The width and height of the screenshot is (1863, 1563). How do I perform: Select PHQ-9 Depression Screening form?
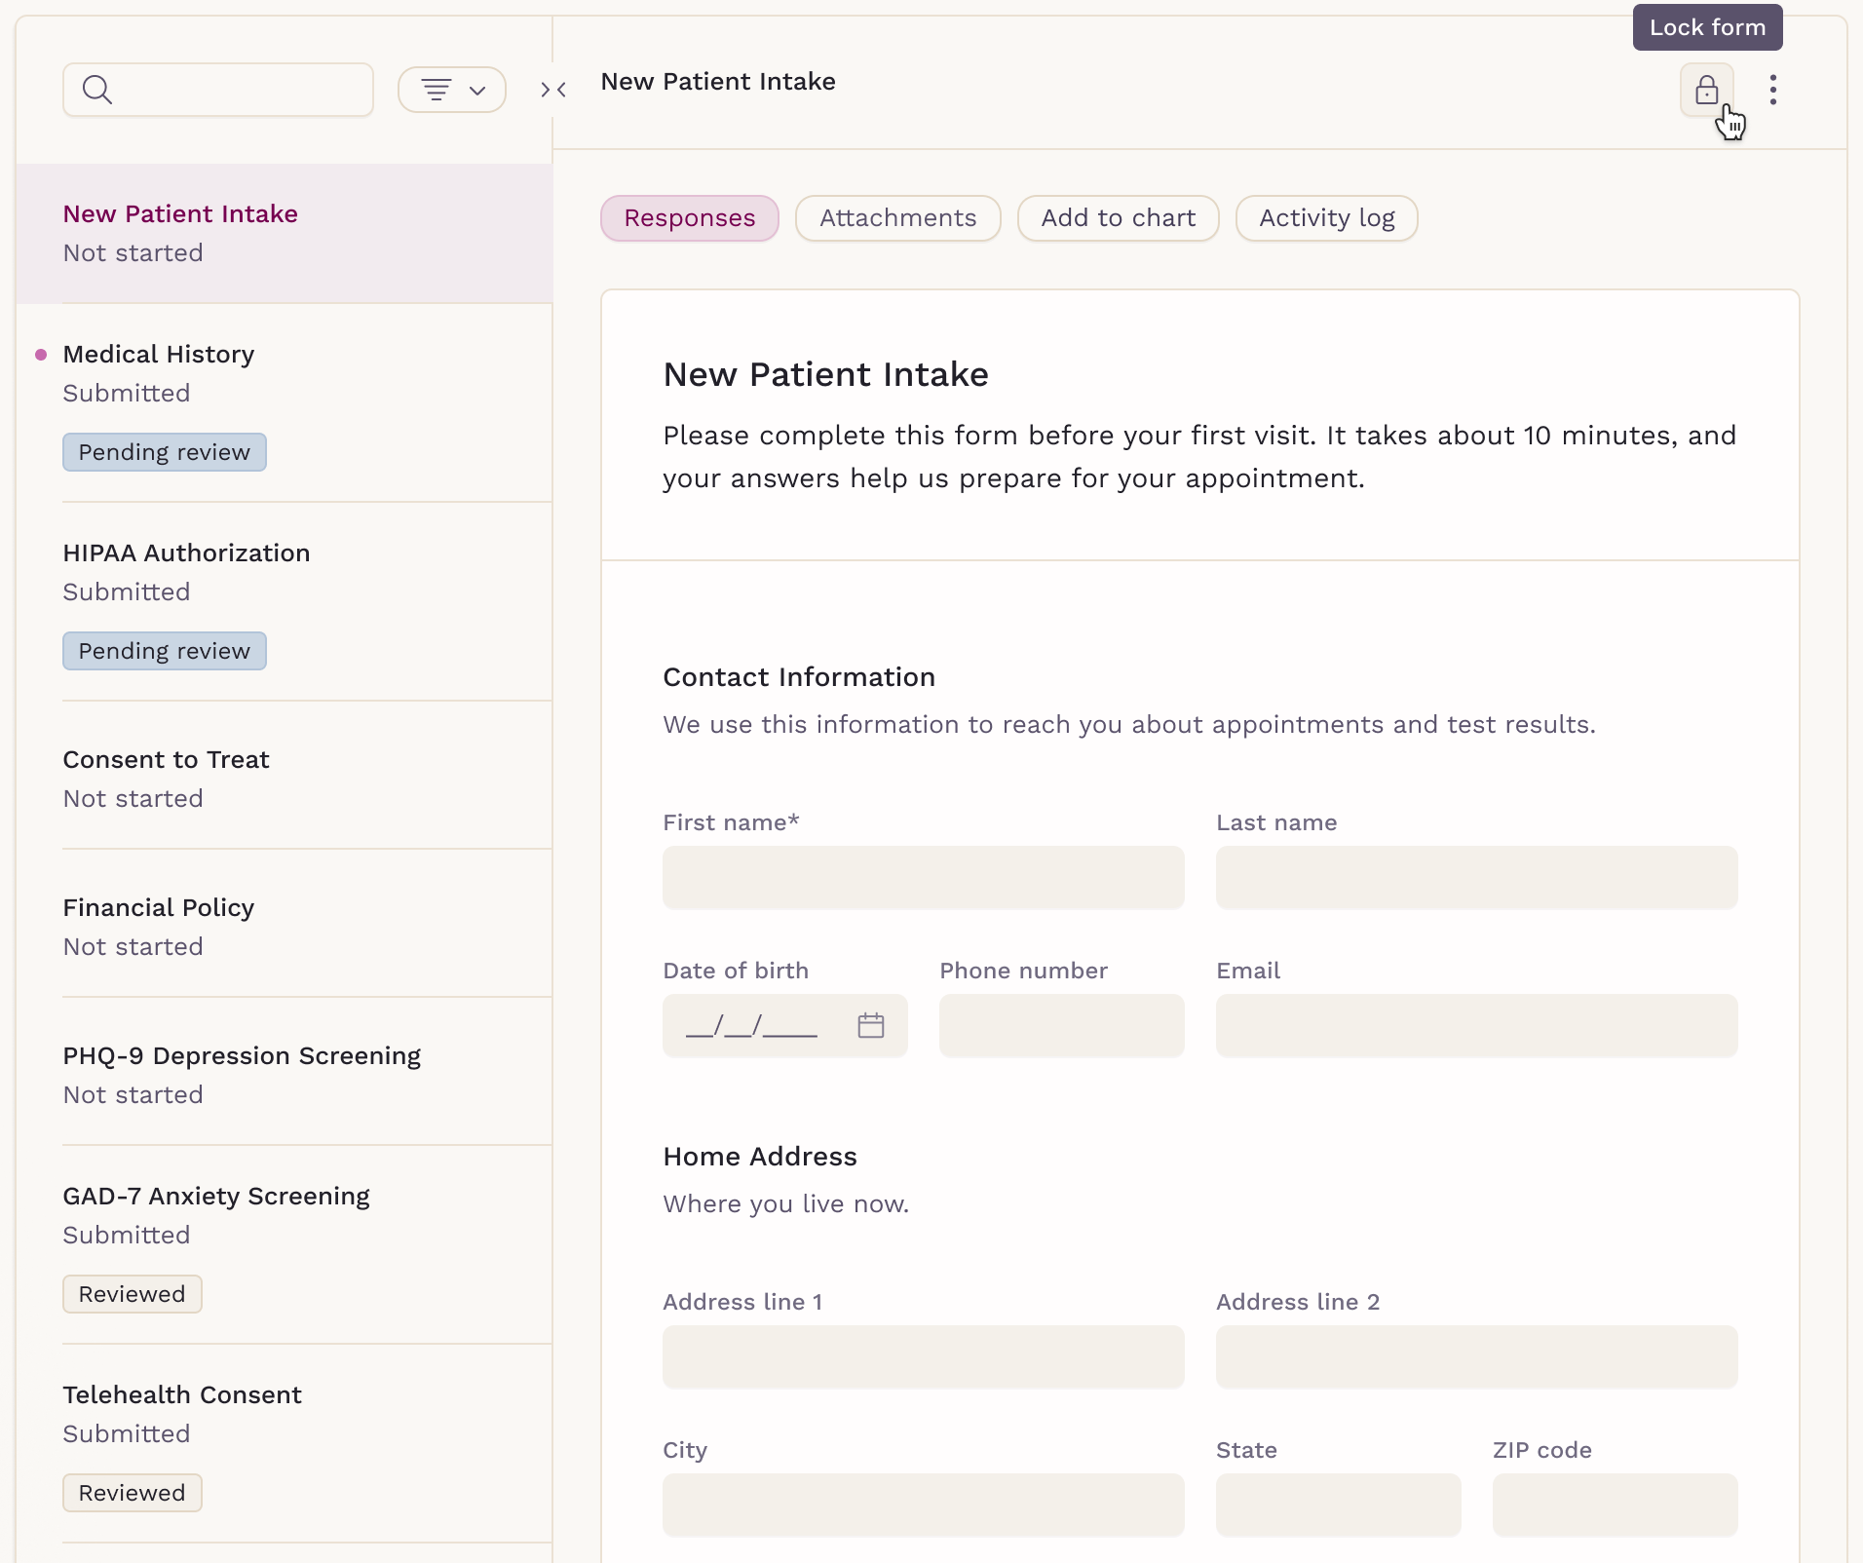click(285, 1072)
